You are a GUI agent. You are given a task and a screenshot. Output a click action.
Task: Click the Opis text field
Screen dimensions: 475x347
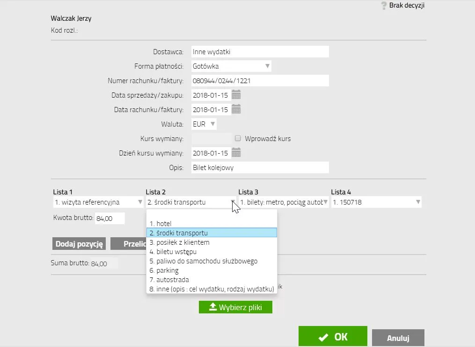tap(260, 168)
